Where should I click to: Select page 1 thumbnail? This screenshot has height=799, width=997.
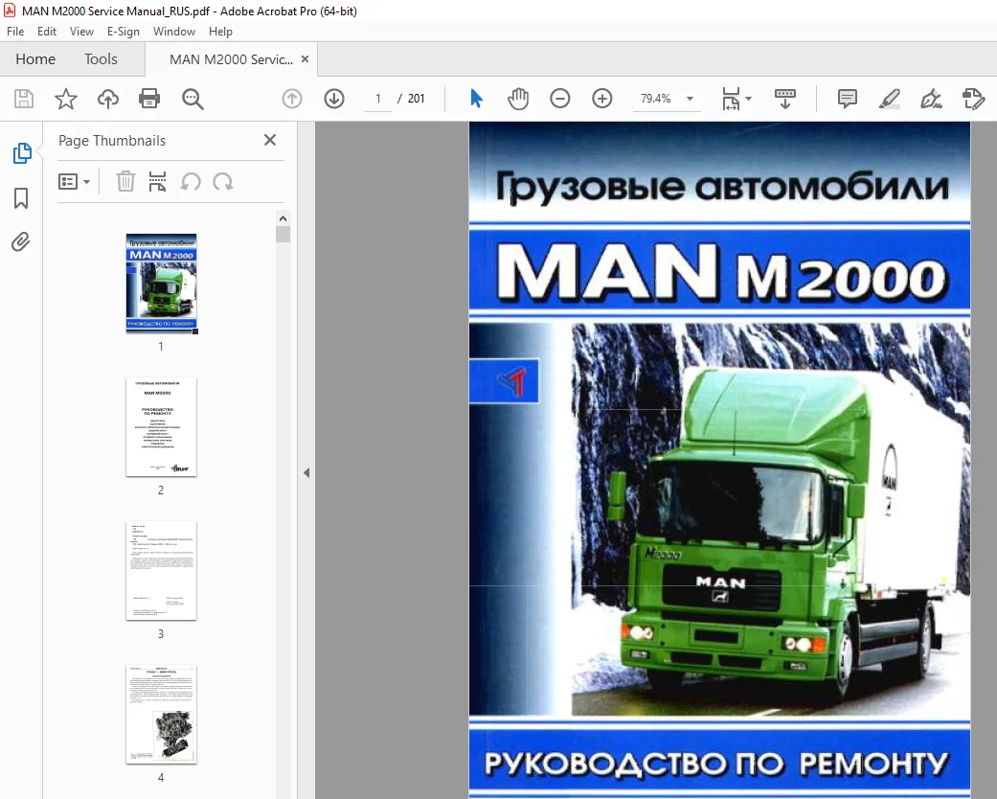[162, 283]
